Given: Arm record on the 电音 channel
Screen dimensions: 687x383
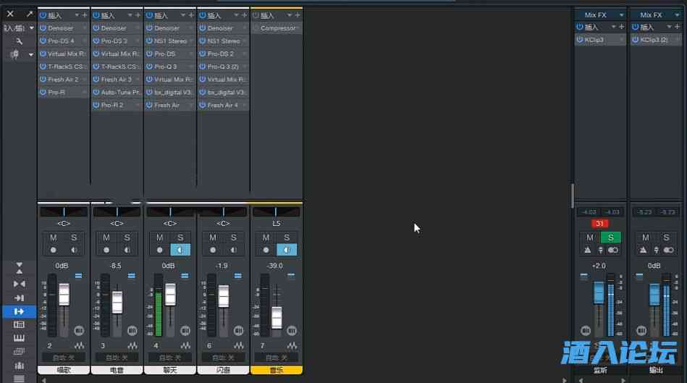Looking at the screenshot, I should click(106, 250).
